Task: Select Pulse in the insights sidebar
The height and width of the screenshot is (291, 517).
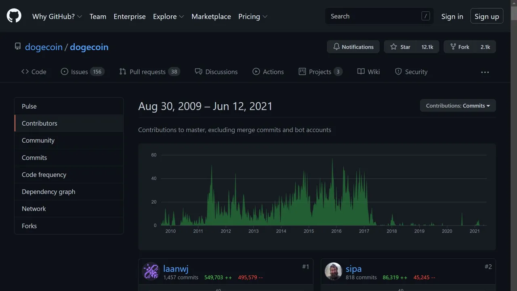Action: [x=69, y=106]
